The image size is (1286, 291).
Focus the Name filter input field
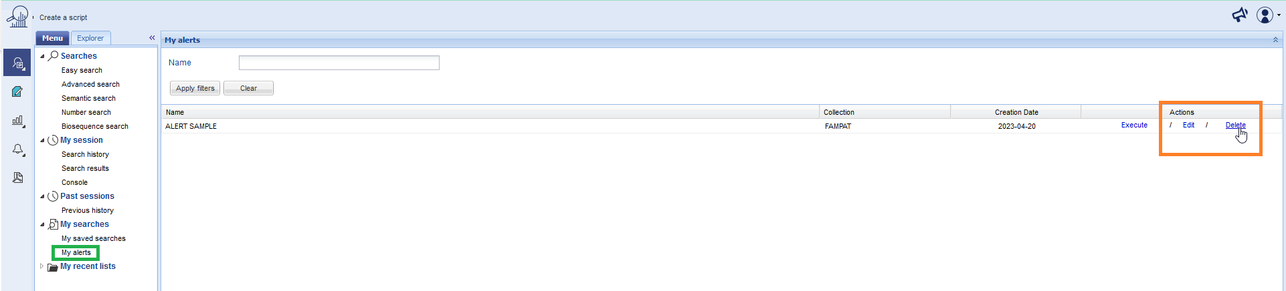[339, 63]
